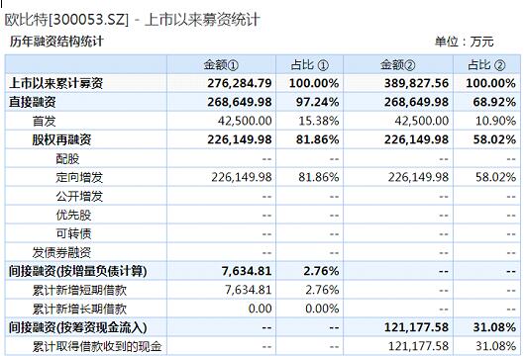Click the 389,827.56 total amount cell
The image size is (525, 356).
(416, 83)
